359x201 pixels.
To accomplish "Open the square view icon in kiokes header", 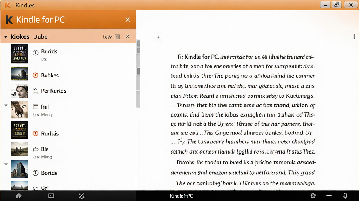I will point(117,37).
